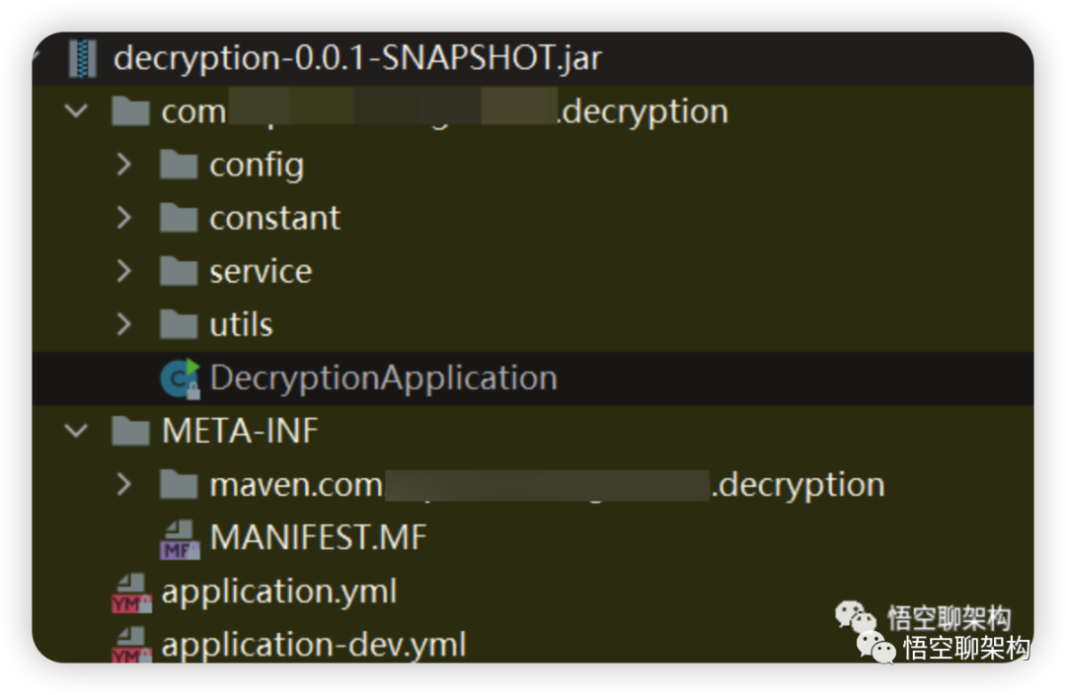Click the META-INF folder icon
The height and width of the screenshot is (695, 1066).
(x=131, y=432)
